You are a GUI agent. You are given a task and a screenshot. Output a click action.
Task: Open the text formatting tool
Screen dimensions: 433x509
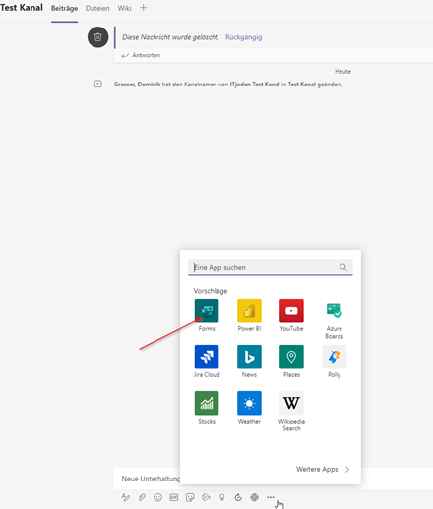tap(125, 497)
